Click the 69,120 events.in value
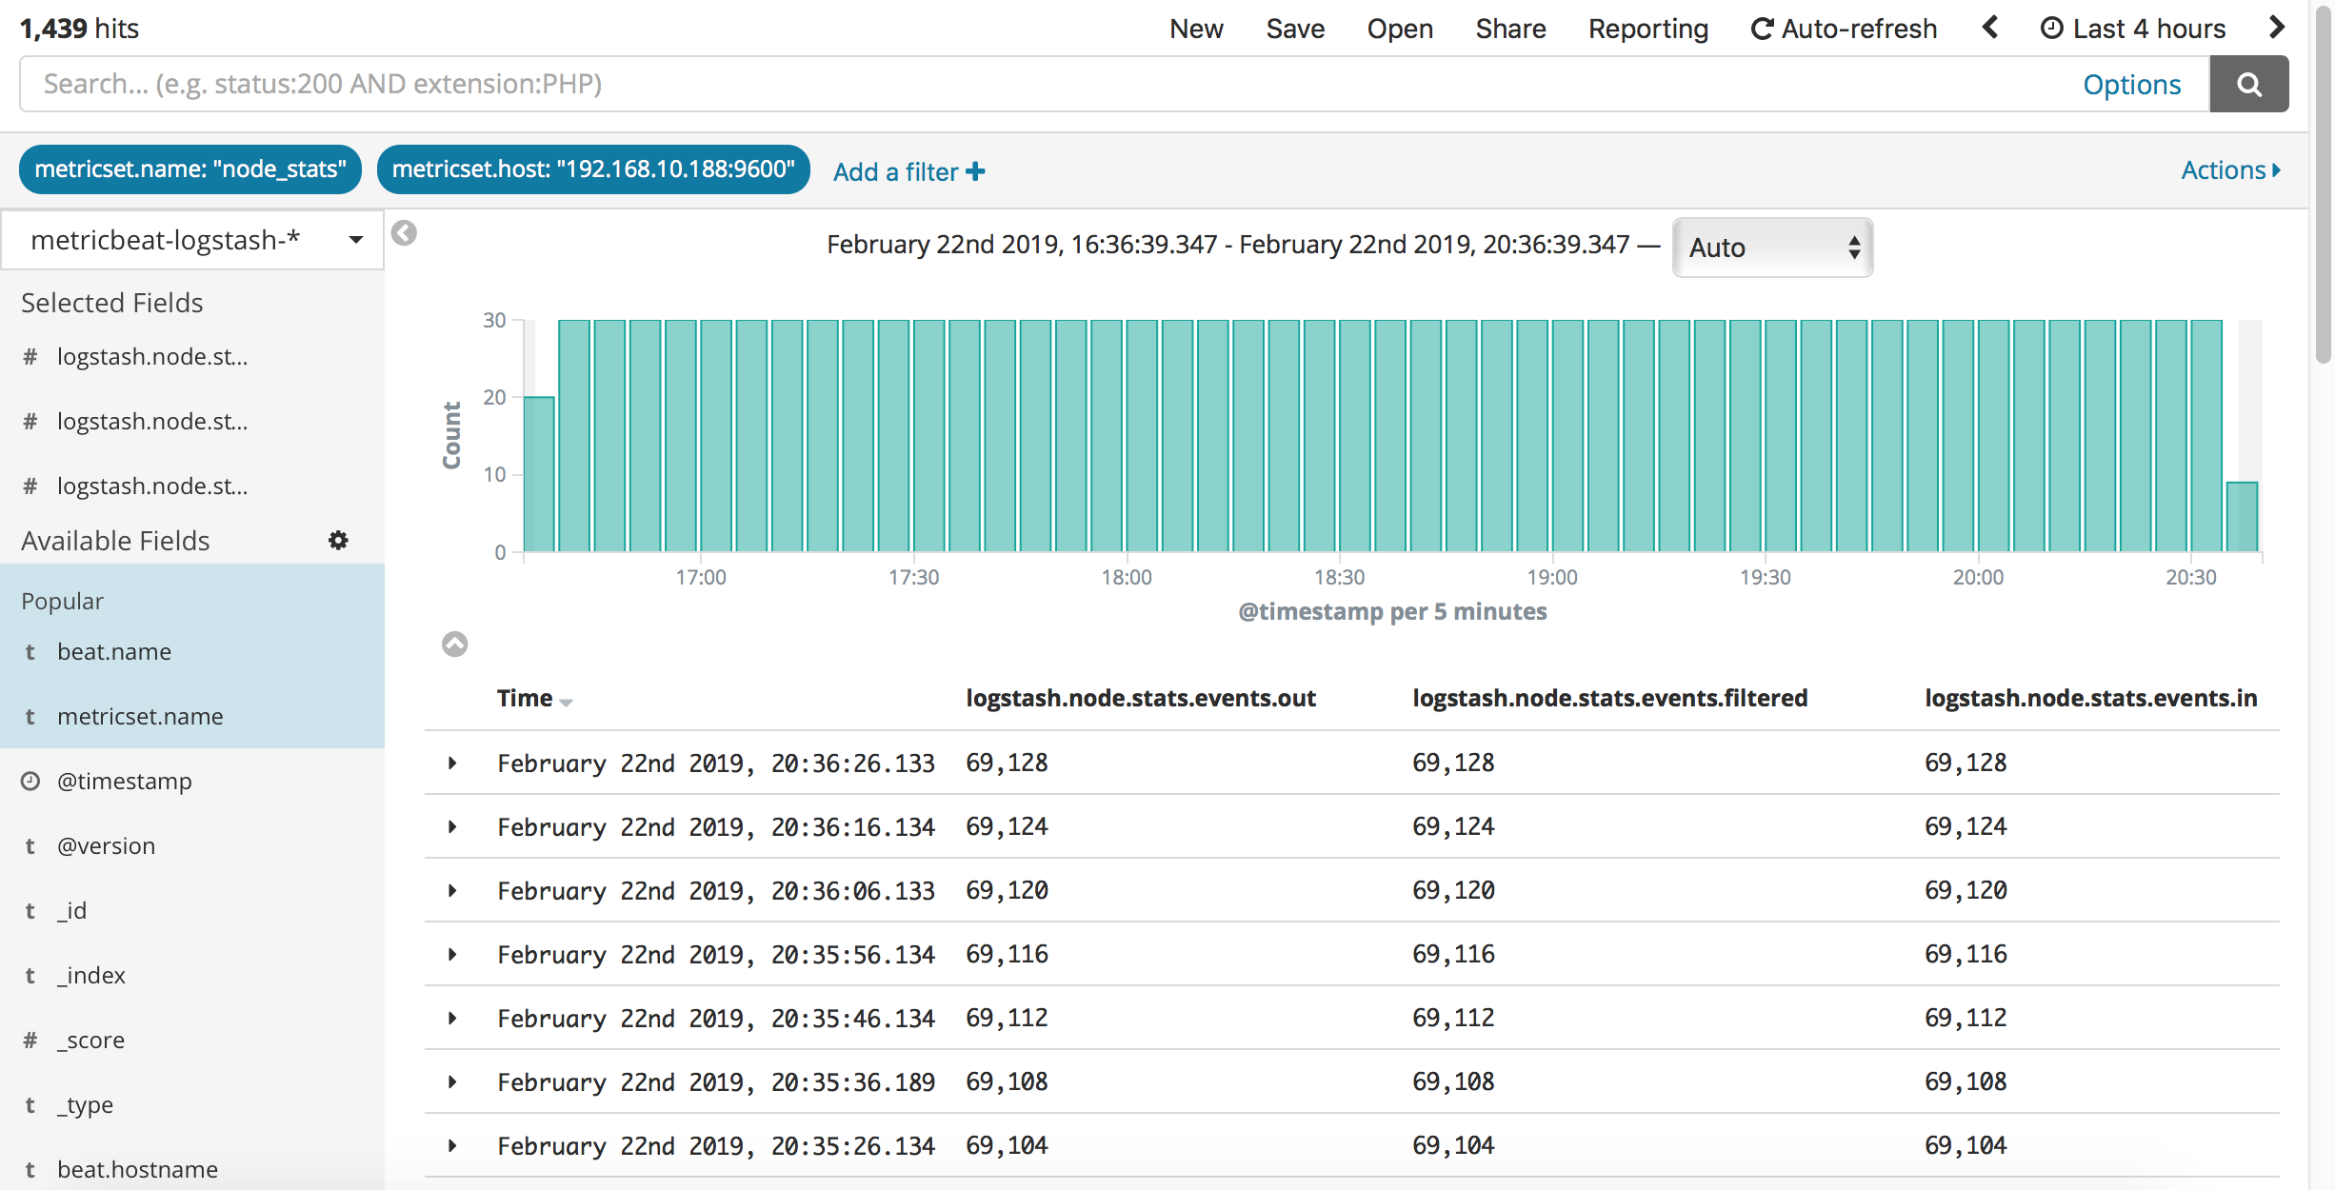The width and height of the screenshot is (2335, 1190). click(1966, 890)
